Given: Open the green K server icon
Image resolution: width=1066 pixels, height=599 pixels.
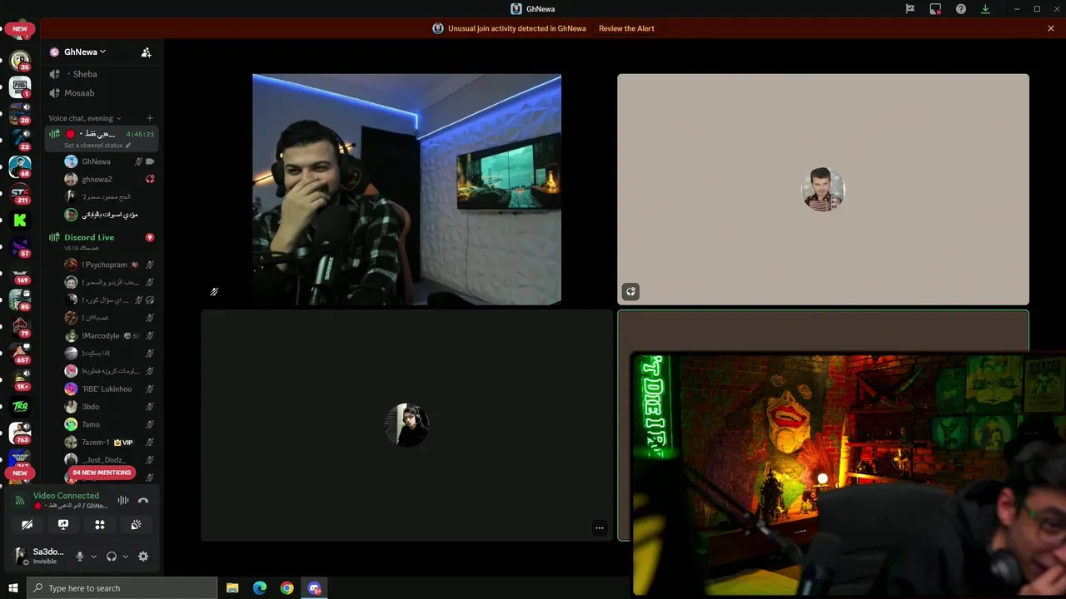Looking at the screenshot, I should (x=20, y=220).
